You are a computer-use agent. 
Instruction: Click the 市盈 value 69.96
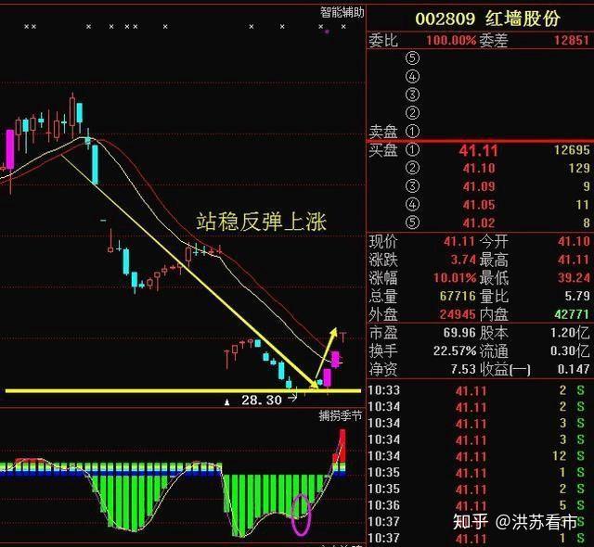point(459,333)
